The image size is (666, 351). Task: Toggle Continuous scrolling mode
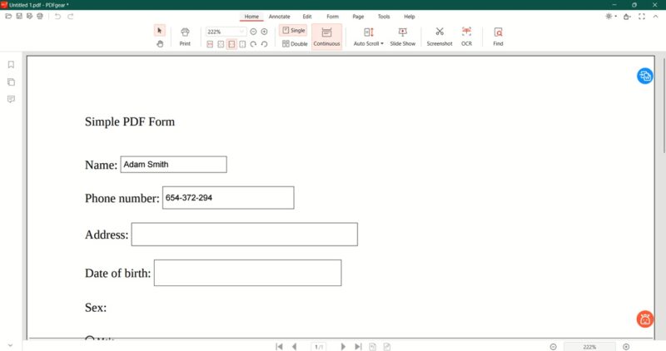point(326,37)
